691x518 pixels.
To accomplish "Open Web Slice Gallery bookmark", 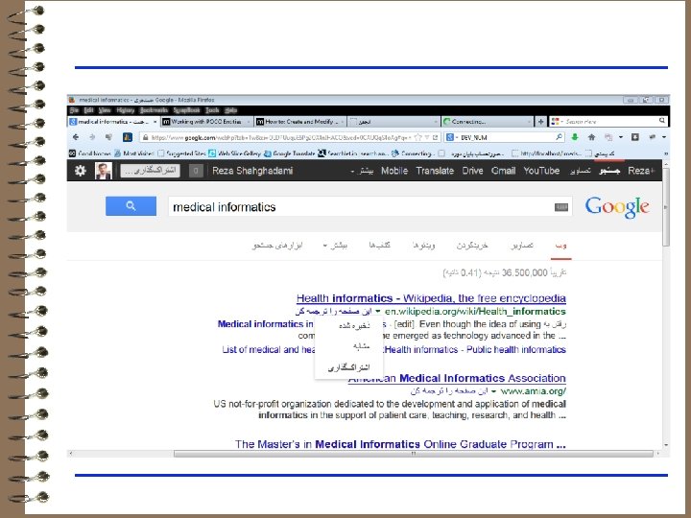I will [234, 153].
